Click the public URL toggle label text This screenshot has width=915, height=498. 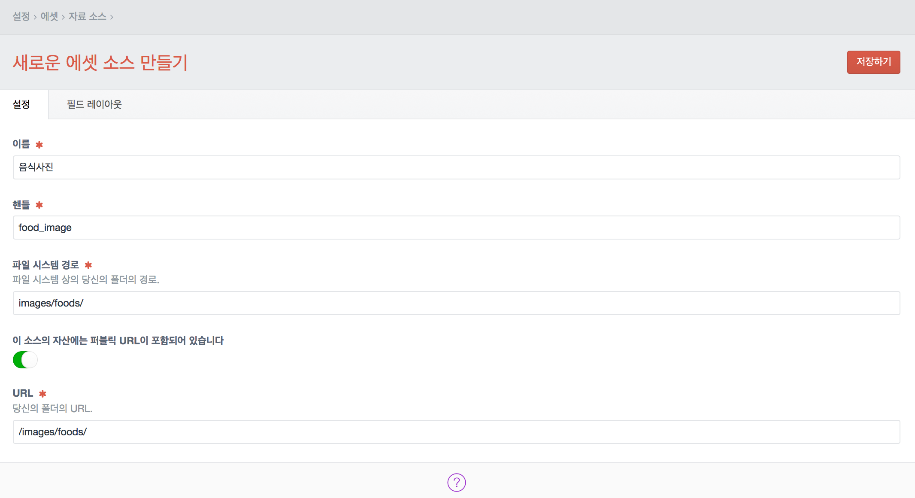(118, 340)
